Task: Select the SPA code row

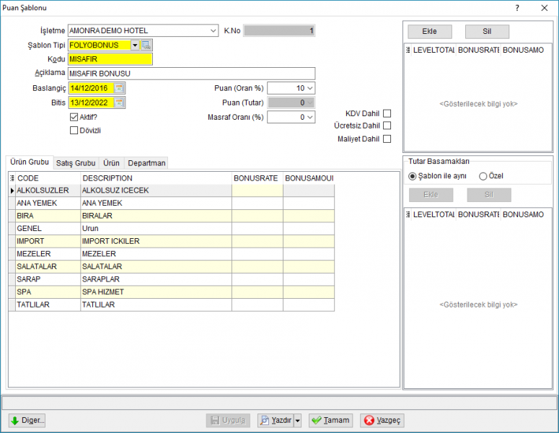Action: pyautogui.click(x=48, y=292)
